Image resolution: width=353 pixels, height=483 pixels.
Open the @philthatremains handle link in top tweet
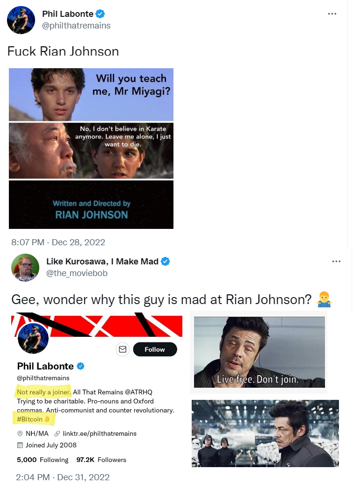(76, 26)
